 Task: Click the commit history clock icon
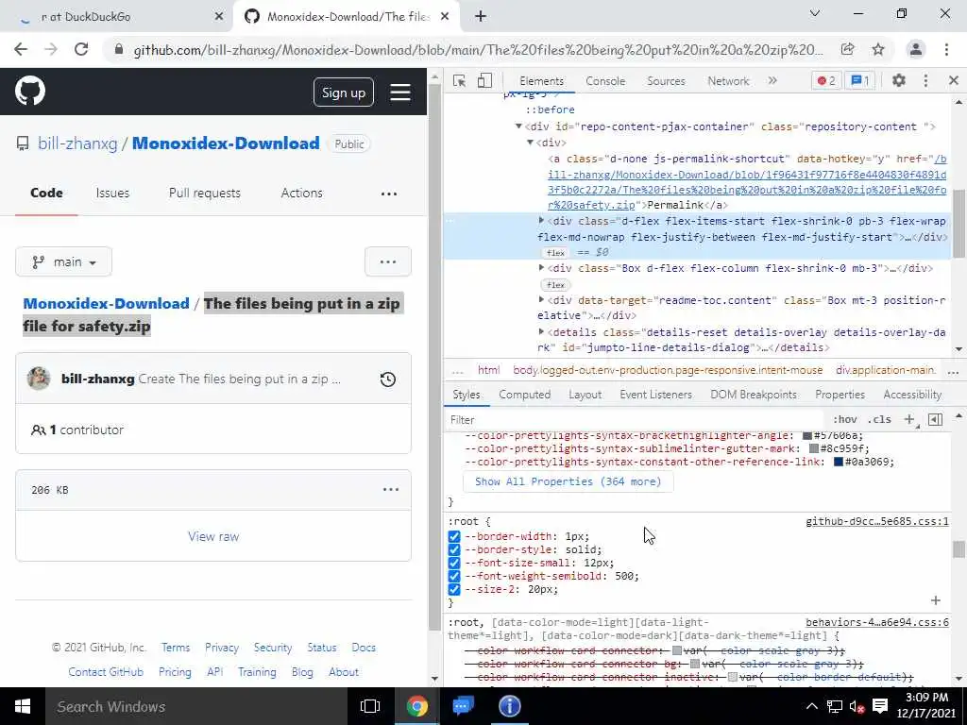click(388, 379)
